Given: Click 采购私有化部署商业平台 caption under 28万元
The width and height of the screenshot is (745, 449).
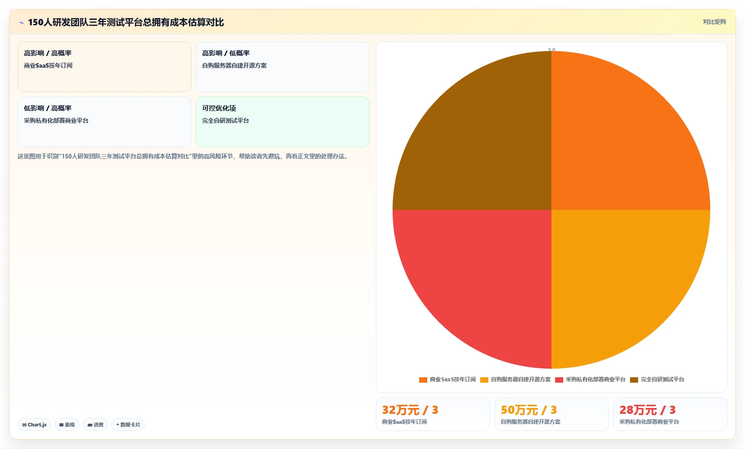Looking at the screenshot, I should (649, 422).
